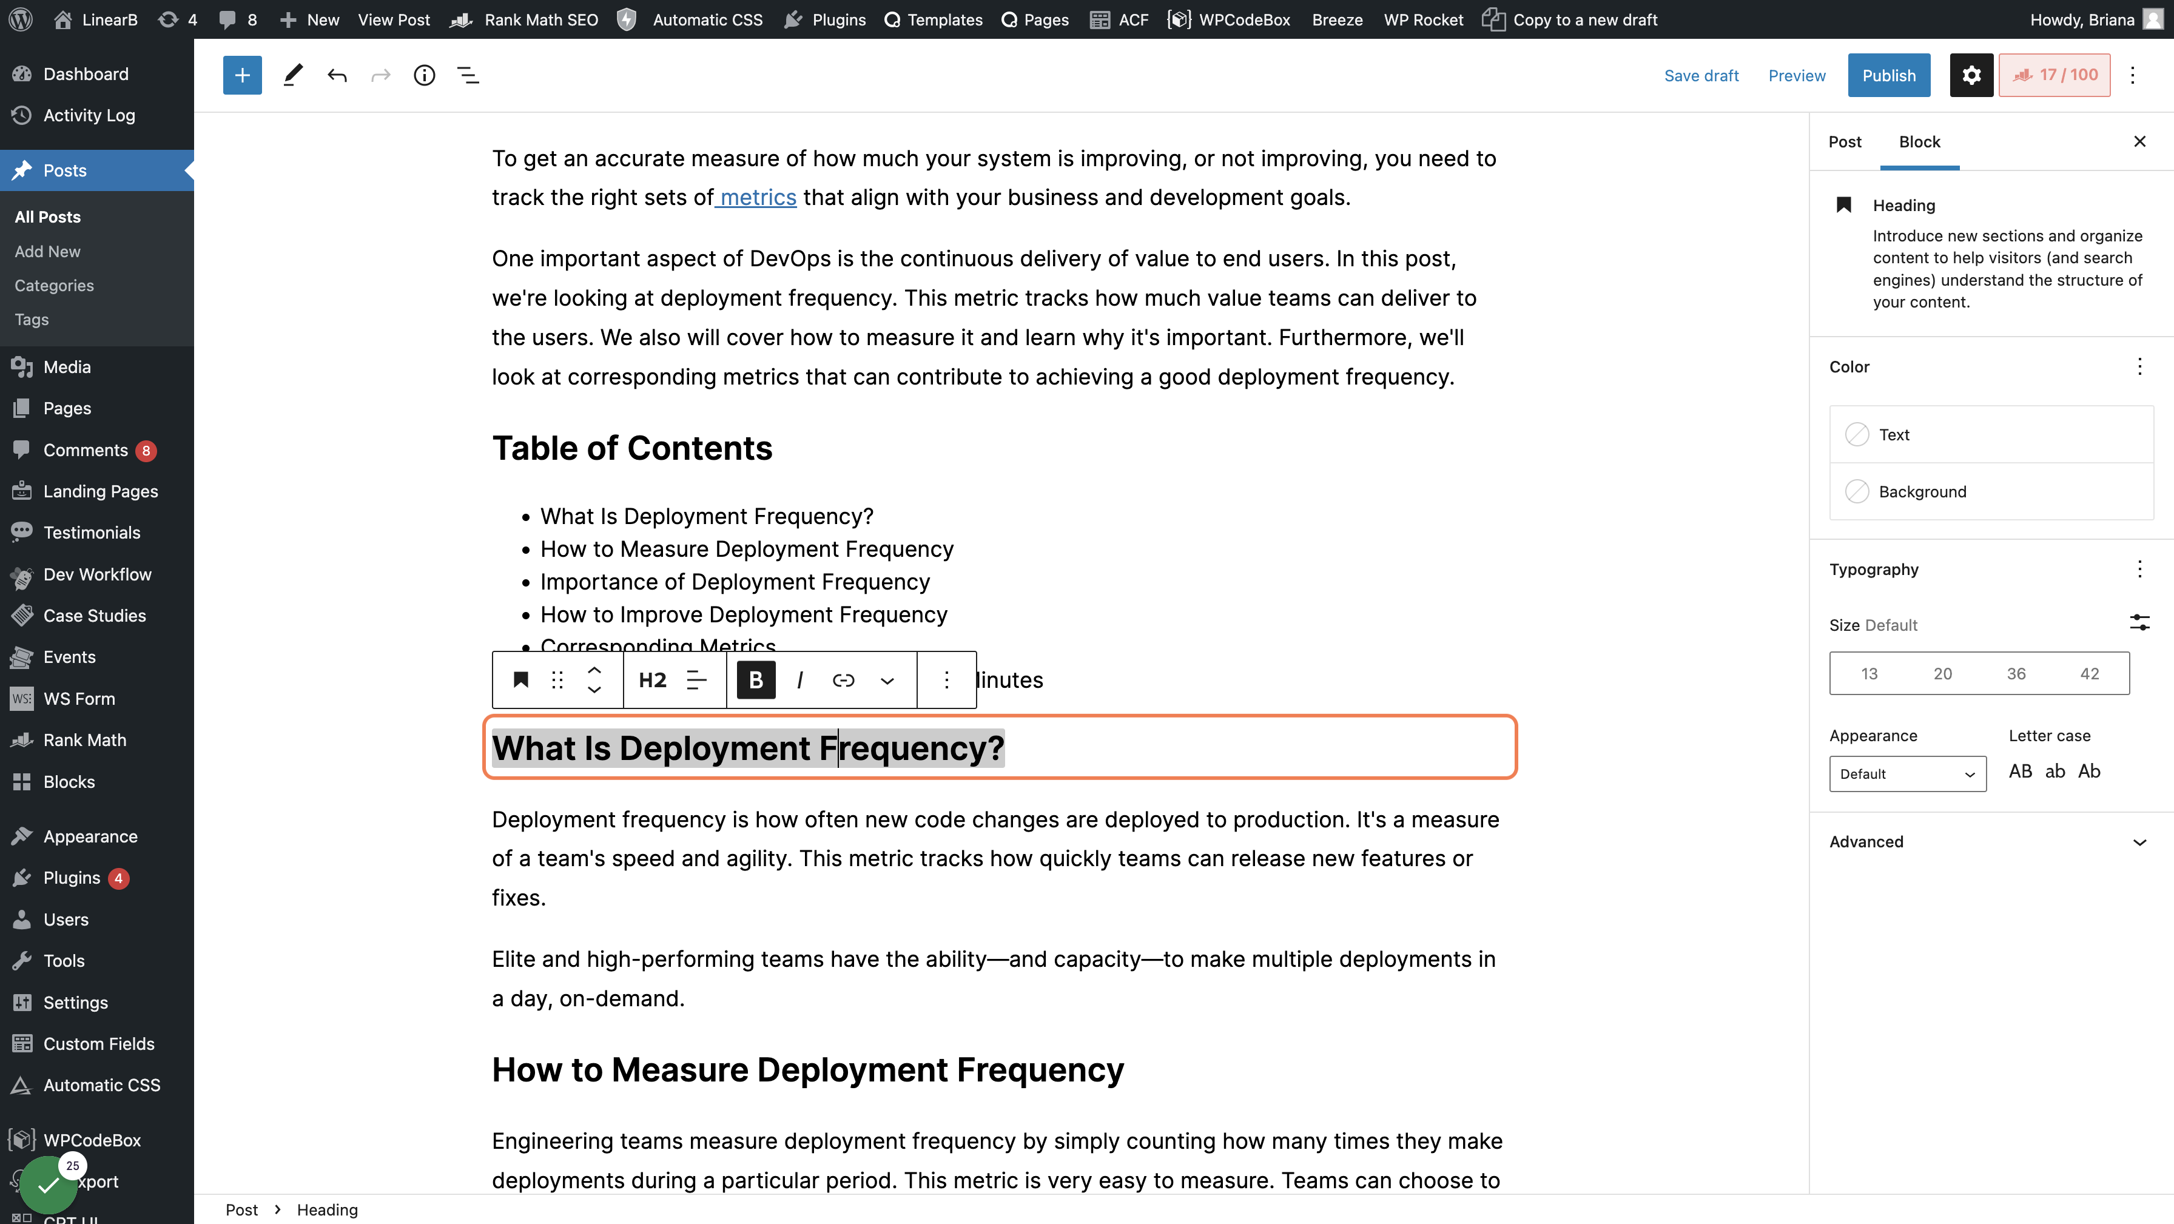Image resolution: width=2174 pixels, height=1224 pixels.
Task: Click Preview link
Action: tap(1797, 75)
